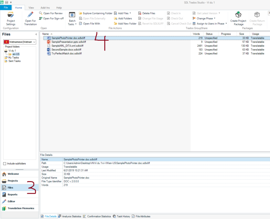
Task: Click the Delete Files button
Action: [x=148, y=13]
